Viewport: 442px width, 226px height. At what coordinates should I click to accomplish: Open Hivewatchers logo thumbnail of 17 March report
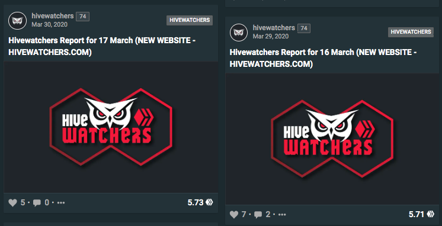(x=111, y=127)
